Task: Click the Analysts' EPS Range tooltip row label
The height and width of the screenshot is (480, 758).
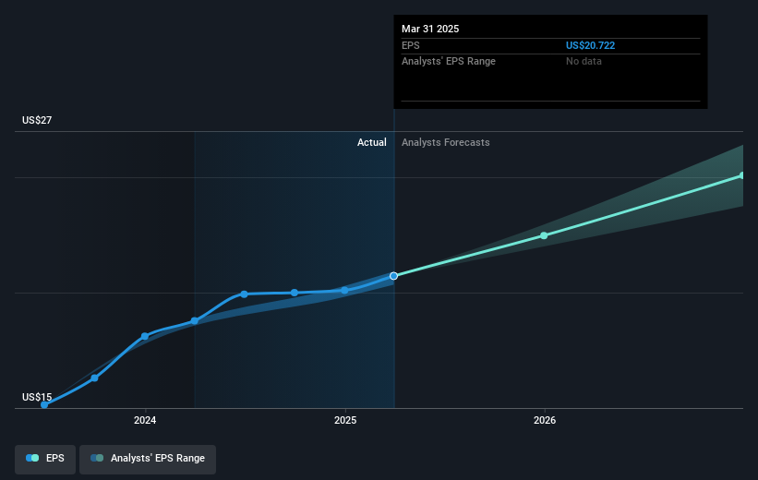Action: pos(449,62)
